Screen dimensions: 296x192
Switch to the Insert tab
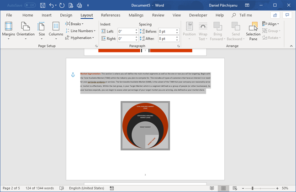(x=47, y=15)
